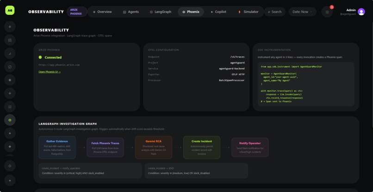Select the Phoenix tab
This screenshot has height=192, width=373.
point(191,12)
